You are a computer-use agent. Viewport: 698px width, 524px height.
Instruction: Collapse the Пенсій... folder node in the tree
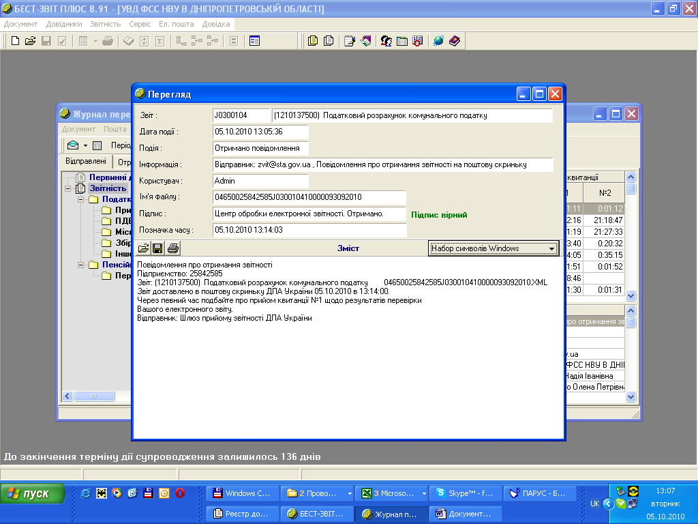(x=81, y=265)
